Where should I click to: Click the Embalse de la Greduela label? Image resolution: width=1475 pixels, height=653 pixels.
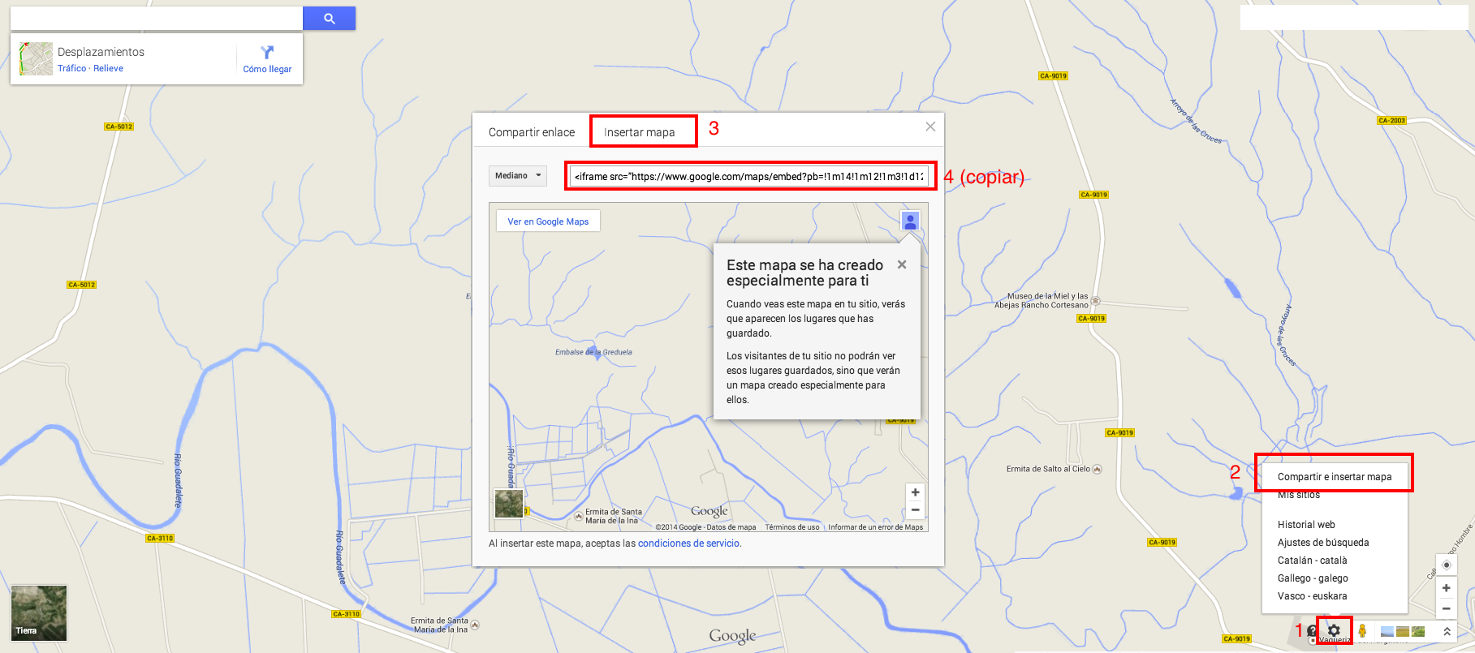(x=593, y=352)
